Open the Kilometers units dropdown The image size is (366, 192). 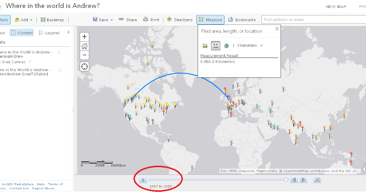[249, 45]
